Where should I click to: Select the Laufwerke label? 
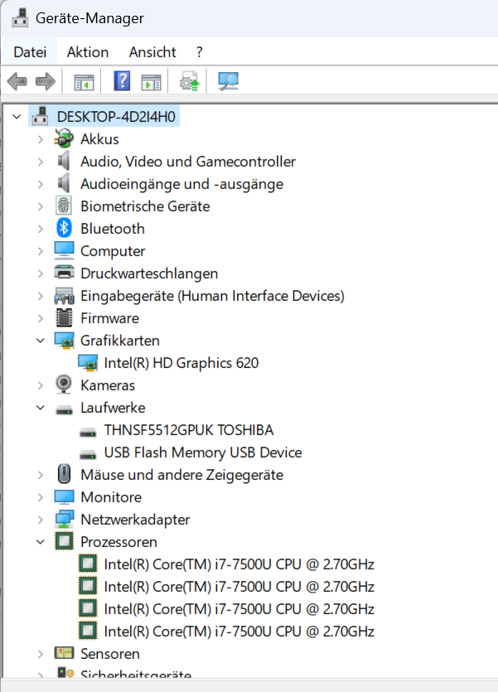click(113, 408)
